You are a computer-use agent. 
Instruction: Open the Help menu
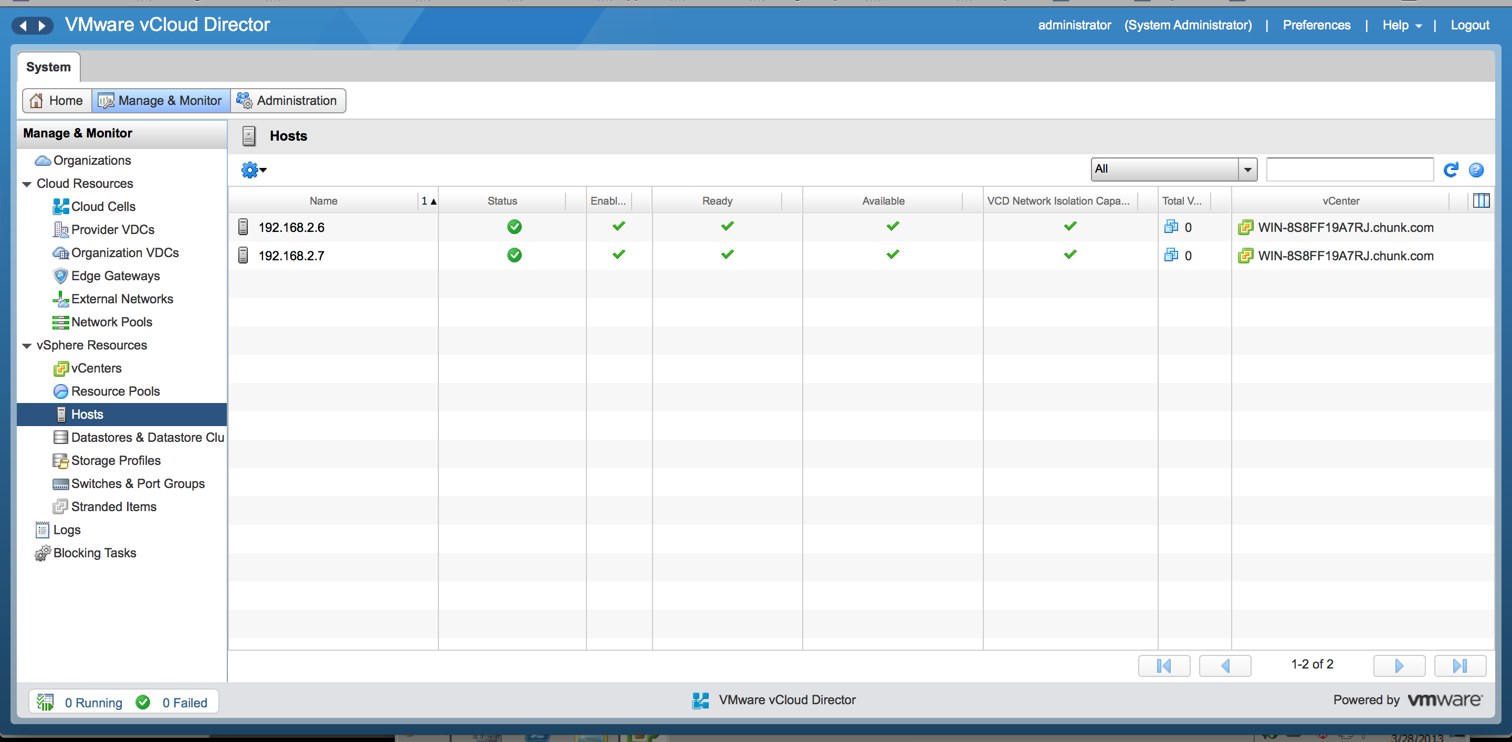click(x=1401, y=25)
